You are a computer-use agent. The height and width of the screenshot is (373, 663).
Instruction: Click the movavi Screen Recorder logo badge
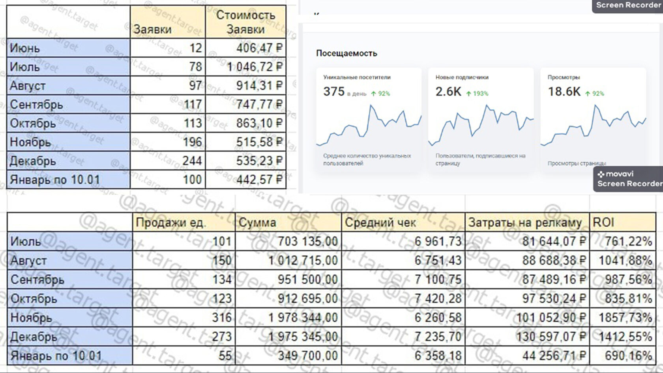(x=628, y=179)
